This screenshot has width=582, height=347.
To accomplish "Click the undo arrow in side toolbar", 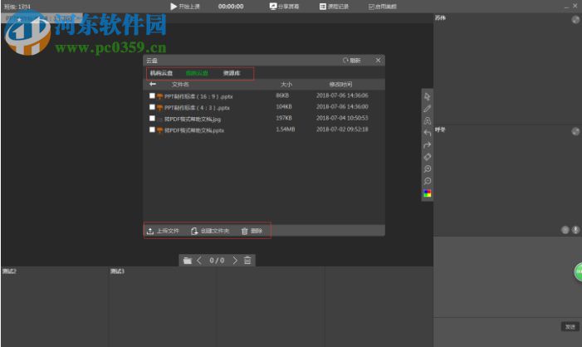I will pyautogui.click(x=428, y=133).
